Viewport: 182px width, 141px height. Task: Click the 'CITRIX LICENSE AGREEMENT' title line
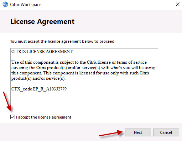pos(42,52)
